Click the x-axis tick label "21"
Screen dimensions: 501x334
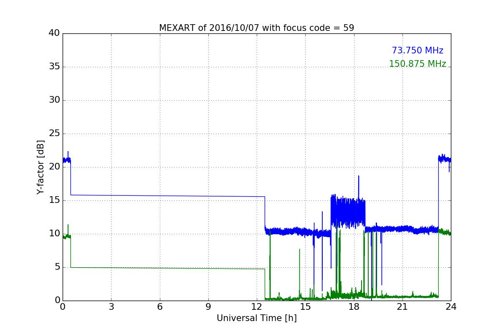click(402, 306)
